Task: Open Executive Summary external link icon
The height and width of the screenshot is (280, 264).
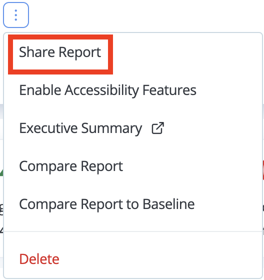Action: 157,128
